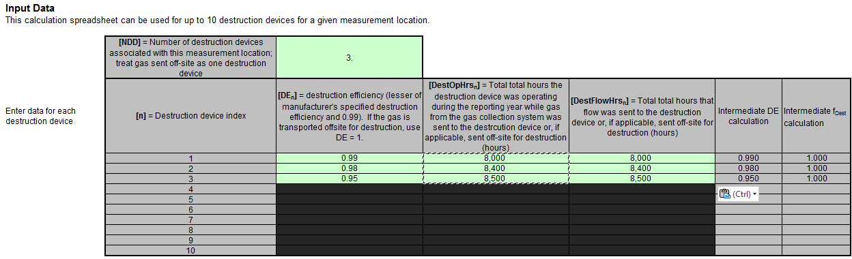Select device index cell 4
This screenshot has width=852, height=259.
[x=190, y=189]
